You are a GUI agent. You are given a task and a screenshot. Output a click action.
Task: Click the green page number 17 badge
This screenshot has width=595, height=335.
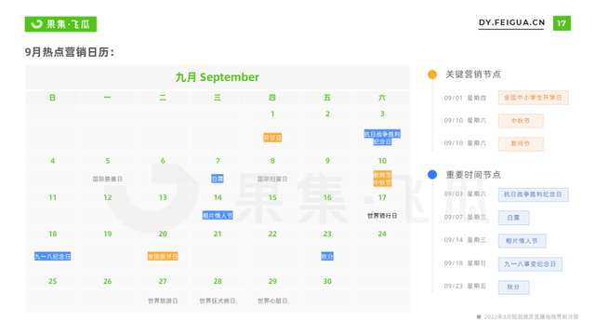tap(562, 23)
